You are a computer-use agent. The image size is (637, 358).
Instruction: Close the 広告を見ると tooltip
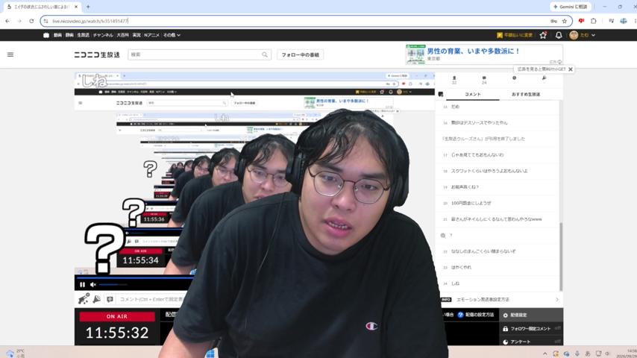click(x=571, y=69)
